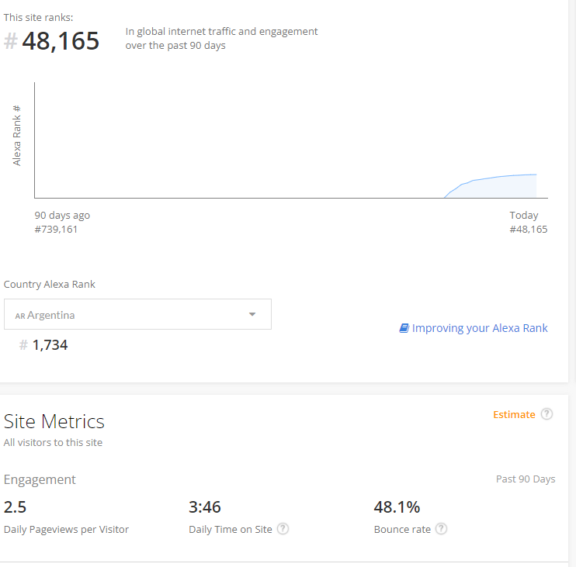The image size is (576, 567).
Task: Click the Today chart label
Action: pos(524,215)
